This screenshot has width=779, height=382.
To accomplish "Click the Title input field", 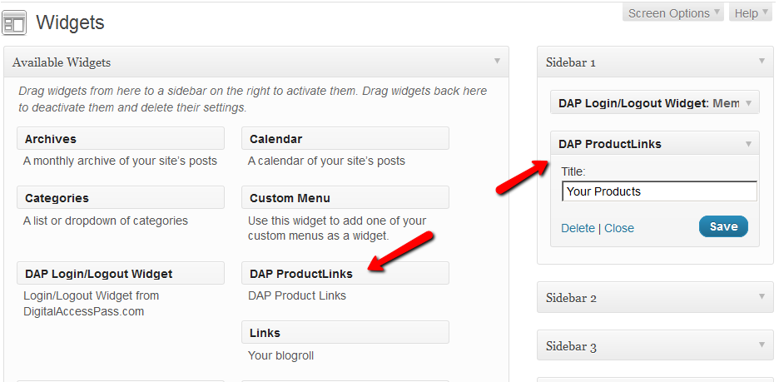I will click(658, 191).
